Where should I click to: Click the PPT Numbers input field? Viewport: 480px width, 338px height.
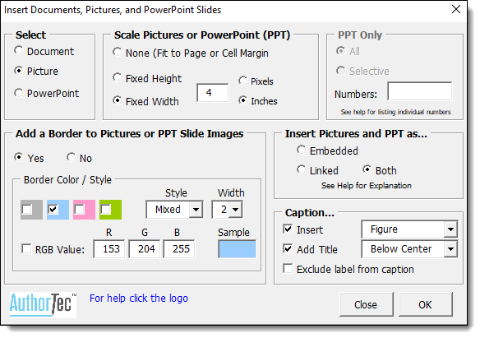tap(420, 91)
